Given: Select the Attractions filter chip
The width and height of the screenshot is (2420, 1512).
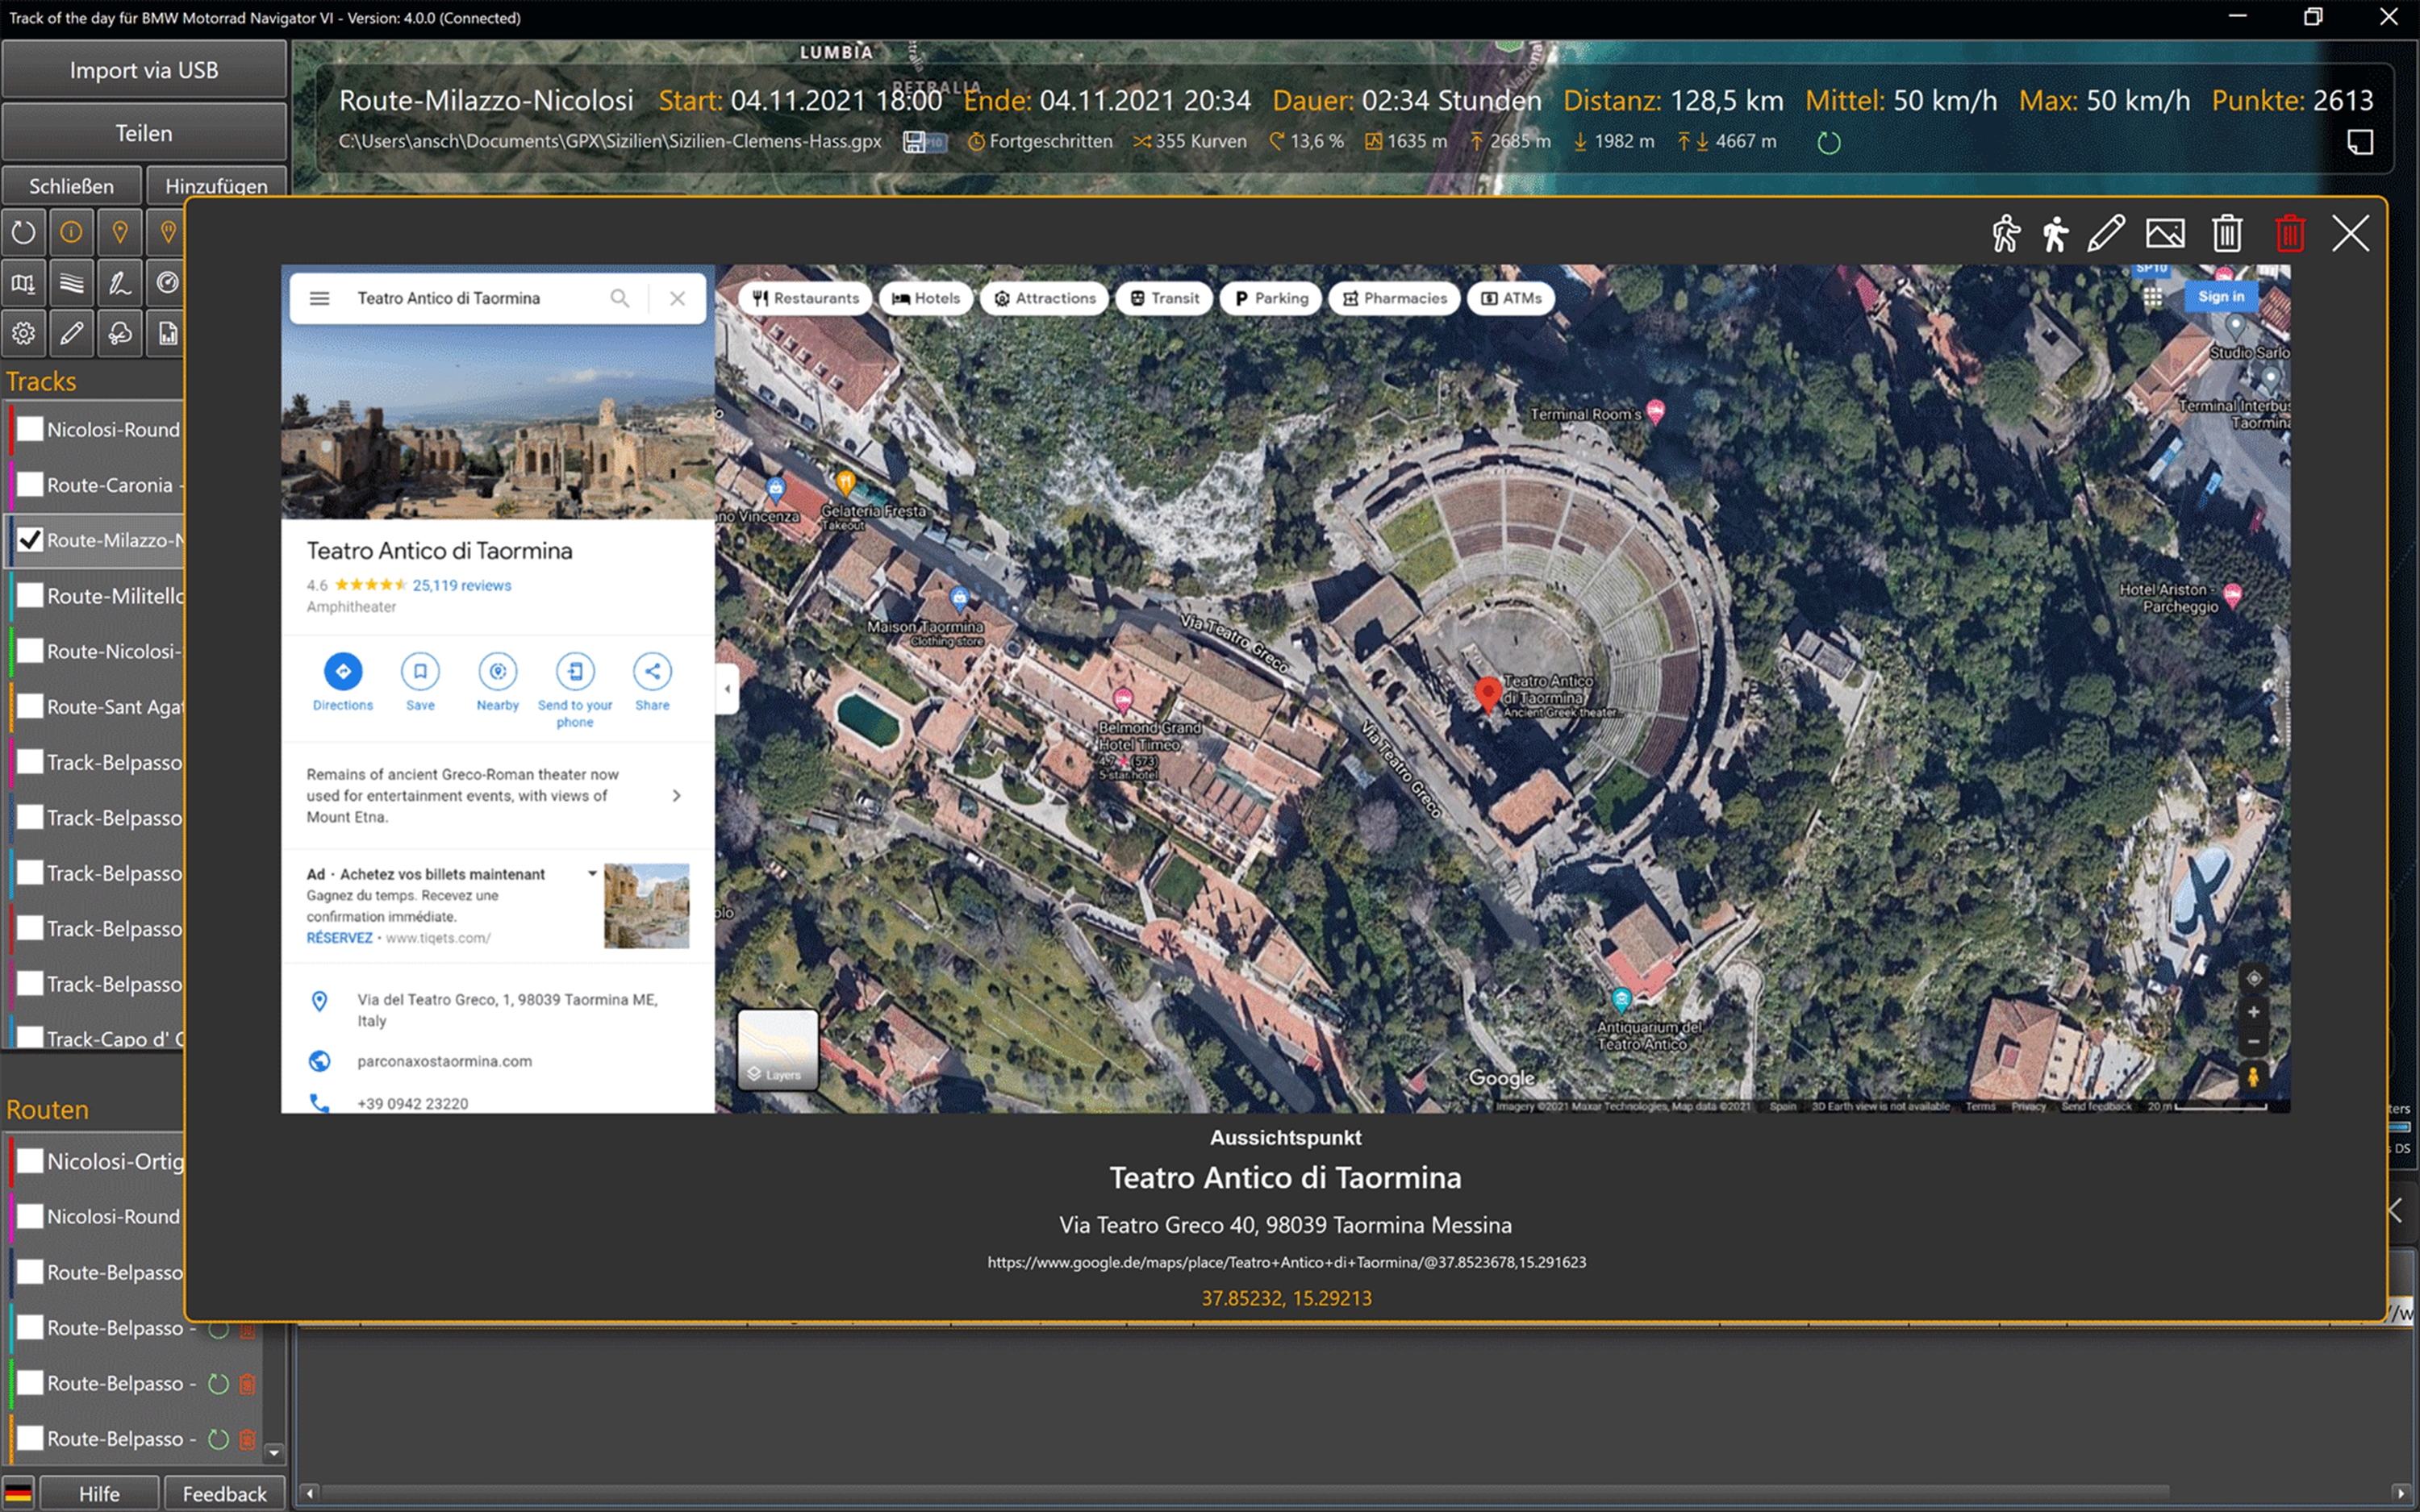Looking at the screenshot, I should [x=1044, y=298].
